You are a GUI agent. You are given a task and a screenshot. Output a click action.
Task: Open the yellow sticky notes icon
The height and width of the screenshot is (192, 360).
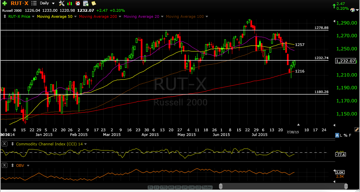[94, 3]
